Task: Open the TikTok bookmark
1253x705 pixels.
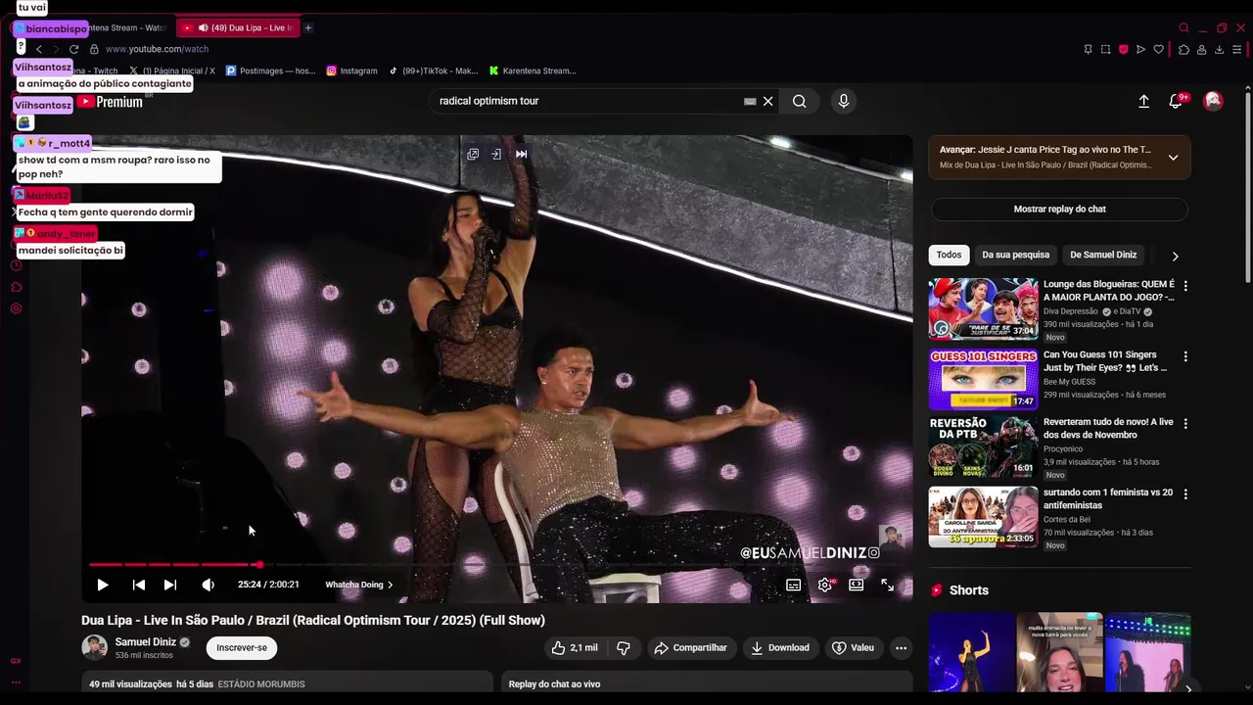Action: [433, 70]
